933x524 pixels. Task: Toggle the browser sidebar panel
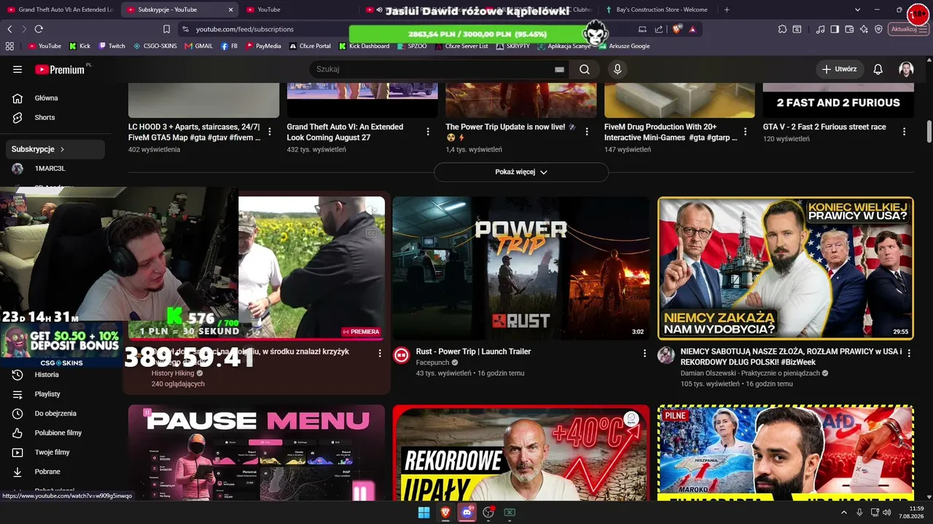pos(835,29)
